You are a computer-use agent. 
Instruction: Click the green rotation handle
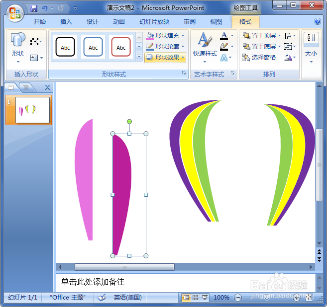tap(129, 121)
